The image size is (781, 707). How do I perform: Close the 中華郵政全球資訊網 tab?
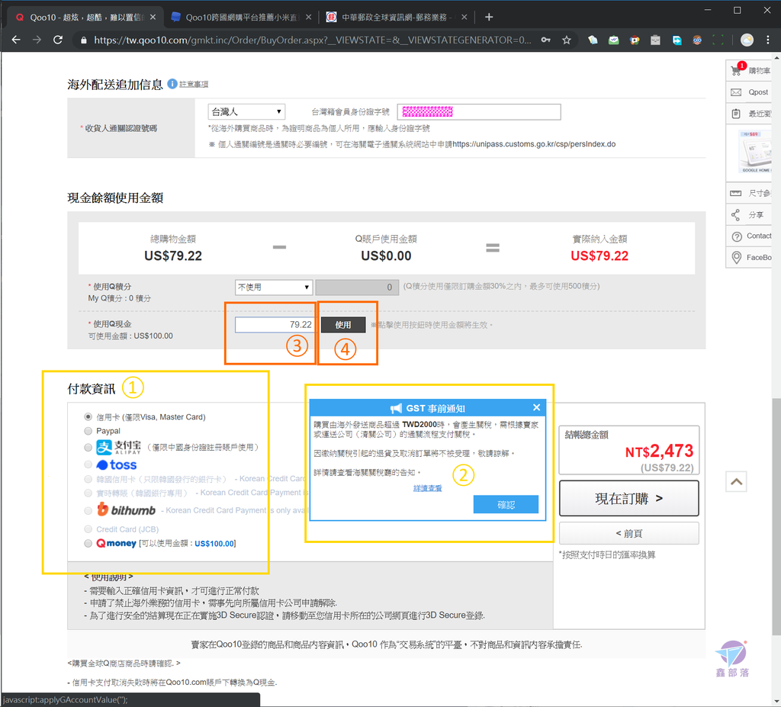[x=464, y=18]
